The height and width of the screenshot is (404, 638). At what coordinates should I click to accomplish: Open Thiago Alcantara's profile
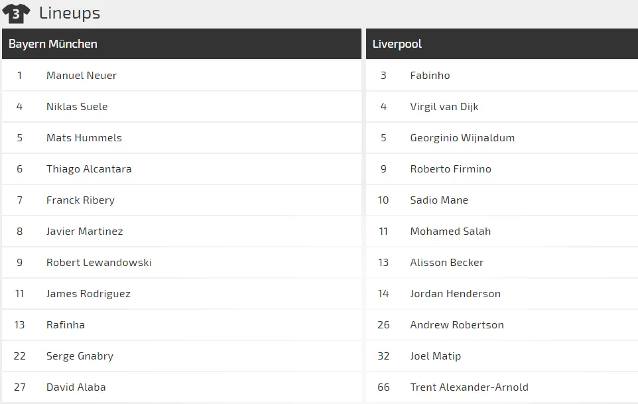pyautogui.click(x=89, y=169)
